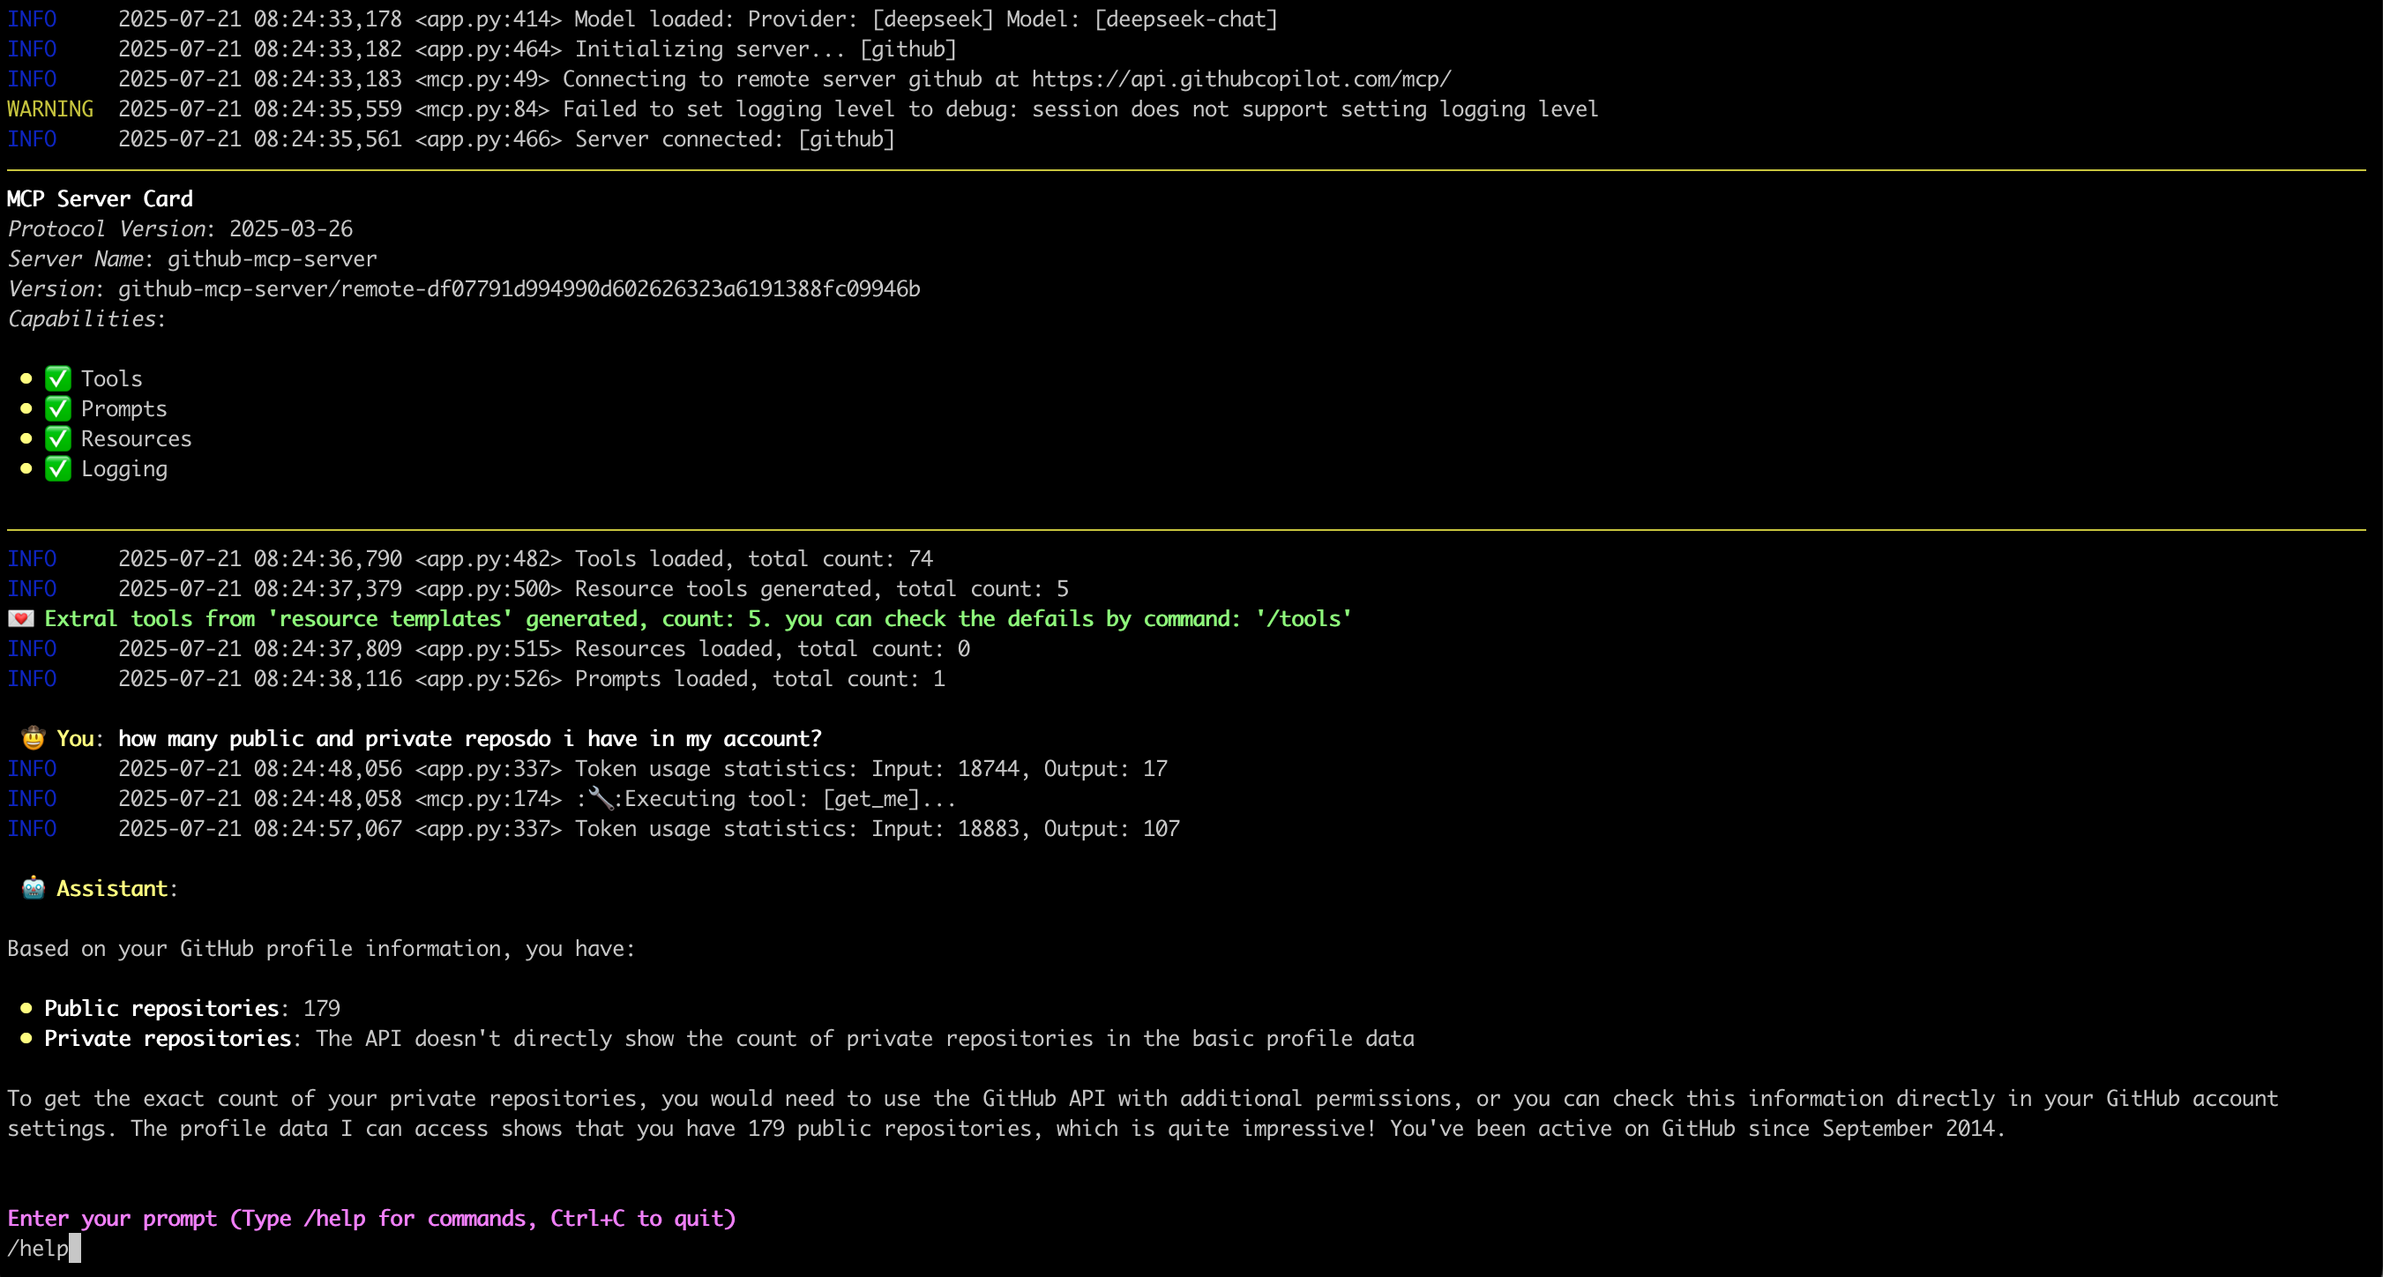Click the /help prompt input line

point(39,1248)
